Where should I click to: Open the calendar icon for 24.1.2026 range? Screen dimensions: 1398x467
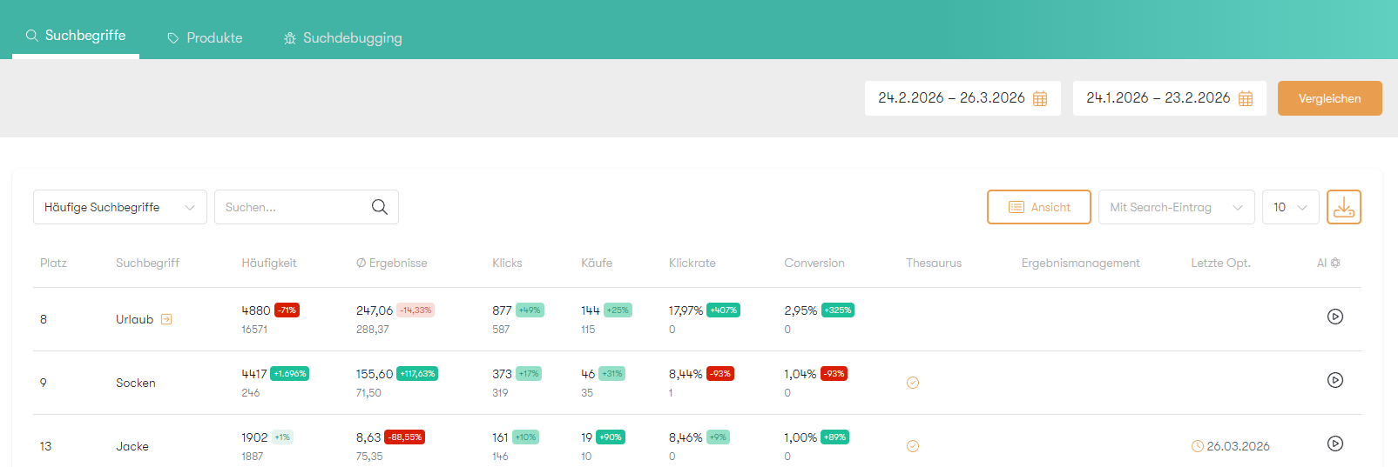tap(1246, 98)
